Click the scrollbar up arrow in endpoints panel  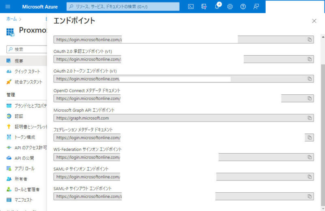323,37
